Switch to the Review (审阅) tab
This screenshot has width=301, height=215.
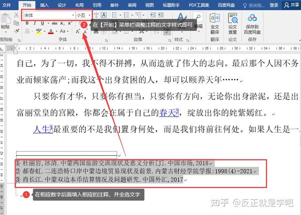(132, 5)
